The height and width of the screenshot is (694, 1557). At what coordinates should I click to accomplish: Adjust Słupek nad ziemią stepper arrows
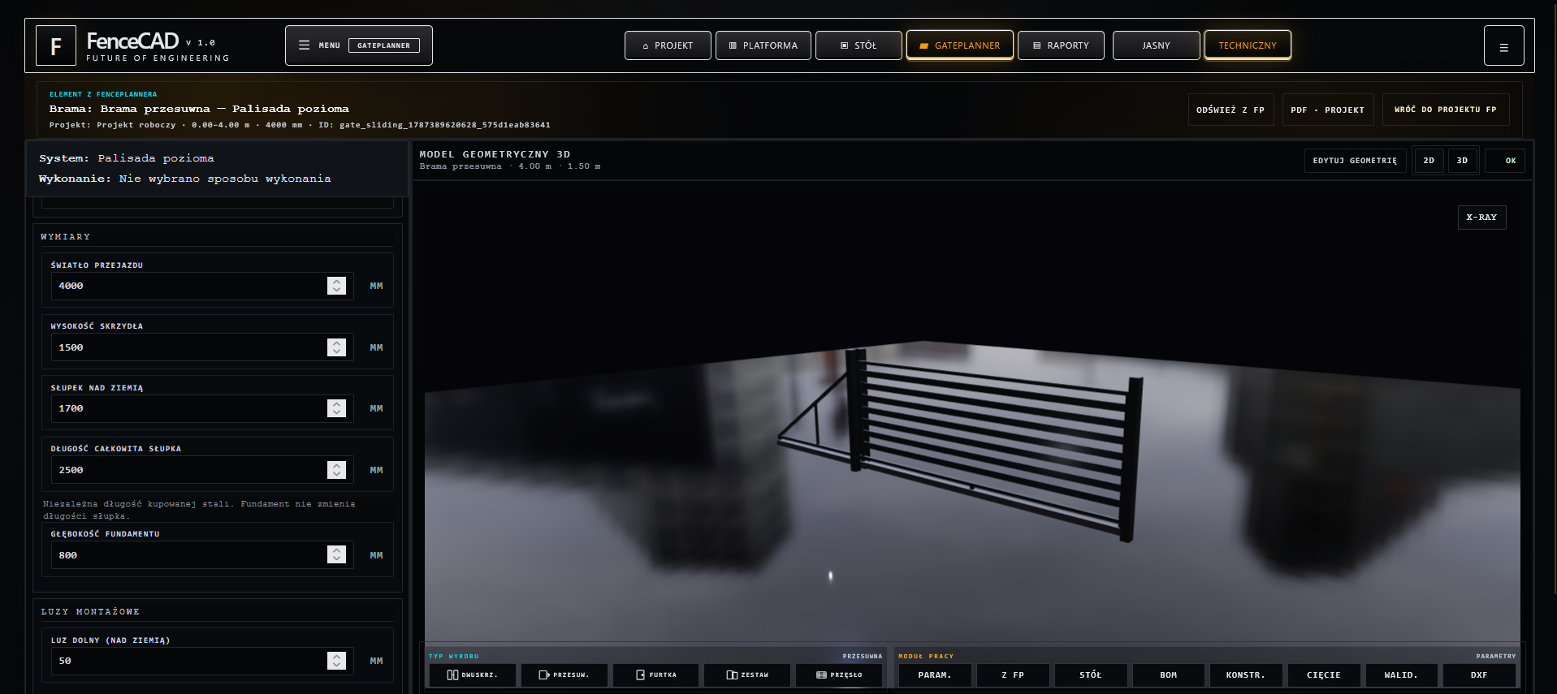coord(337,408)
